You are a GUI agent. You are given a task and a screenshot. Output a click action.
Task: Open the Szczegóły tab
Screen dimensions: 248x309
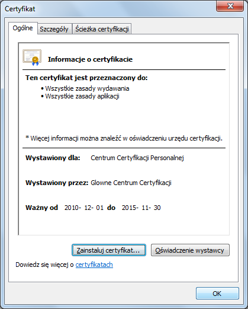(54, 29)
